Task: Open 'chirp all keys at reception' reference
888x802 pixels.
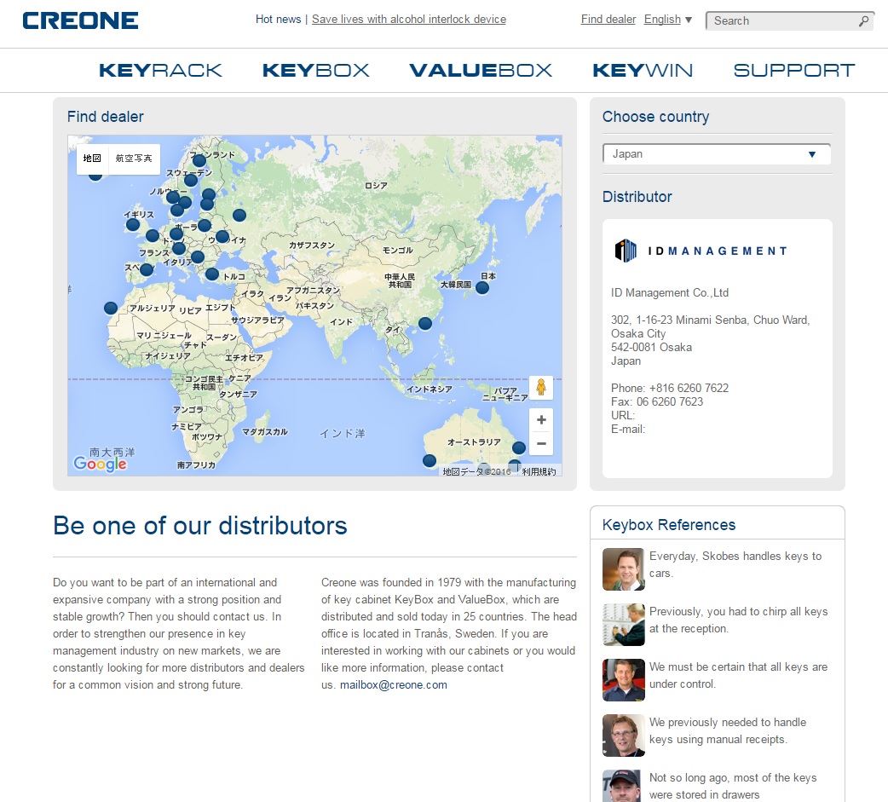Action: (738, 620)
